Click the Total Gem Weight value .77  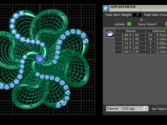pyautogui.click(x=137, y=15)
